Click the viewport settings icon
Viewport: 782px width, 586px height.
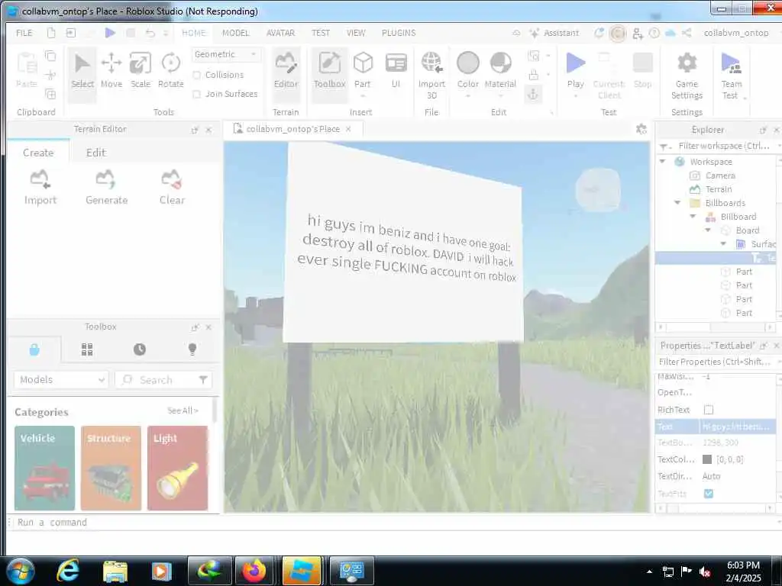[x=641, y=129]
